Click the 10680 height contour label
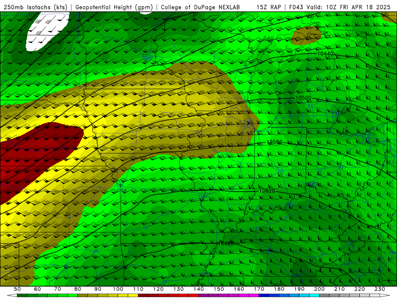This screenshot has width=397, height=298. click(x=226, y=243)
